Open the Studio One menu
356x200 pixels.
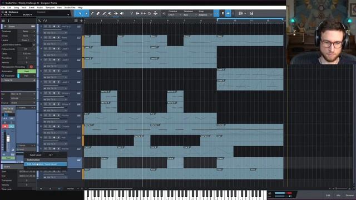coord(70,8)
